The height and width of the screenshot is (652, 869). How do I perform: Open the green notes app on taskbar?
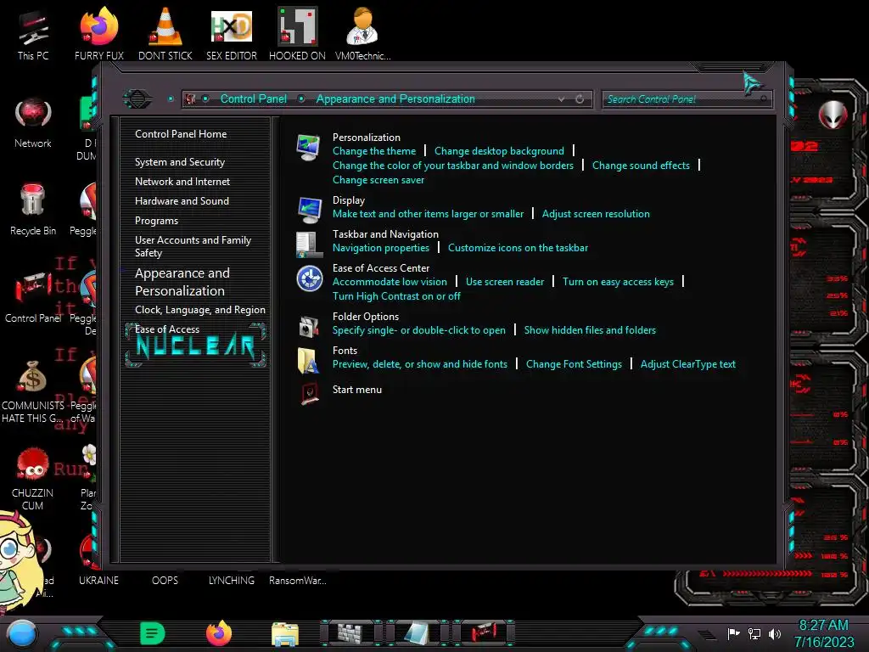pos(153,633)
